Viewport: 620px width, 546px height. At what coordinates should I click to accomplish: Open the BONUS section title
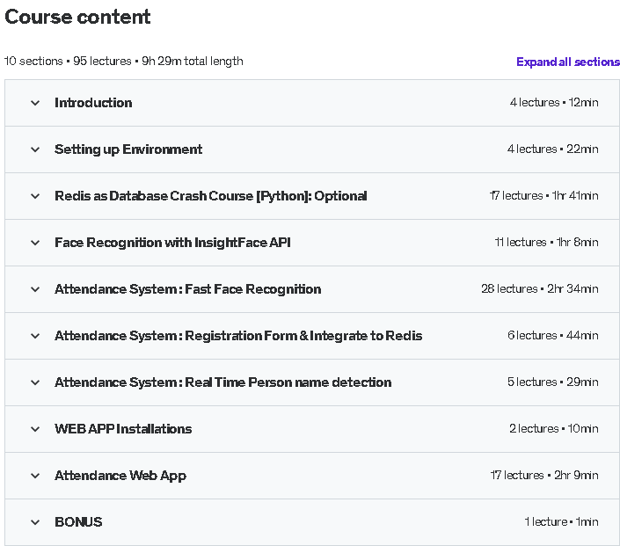(78, 522)
